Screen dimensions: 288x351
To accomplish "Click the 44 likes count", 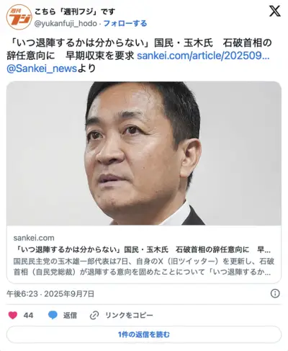I will [x=28, y=315].
